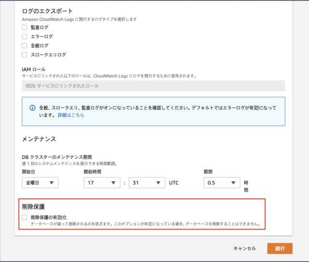Image resolution: width=309 pixels, height=262 pixels.
Task: Check the エラーログ export option
Action: click(25, 37)
